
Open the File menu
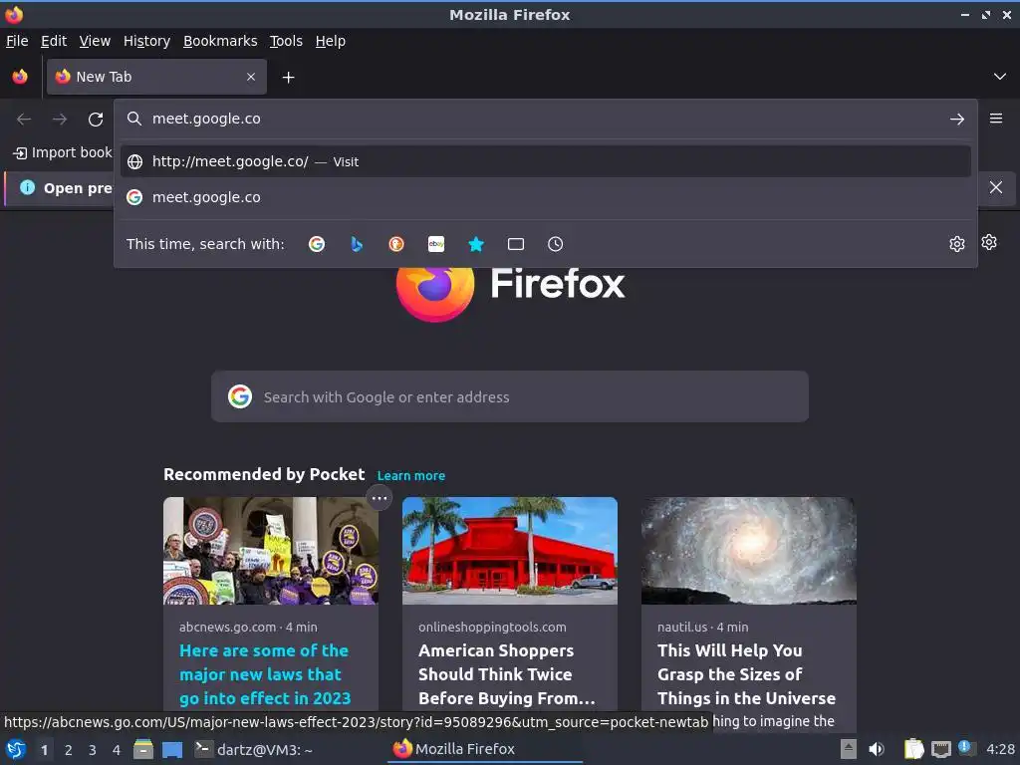[x=17, y=41]
